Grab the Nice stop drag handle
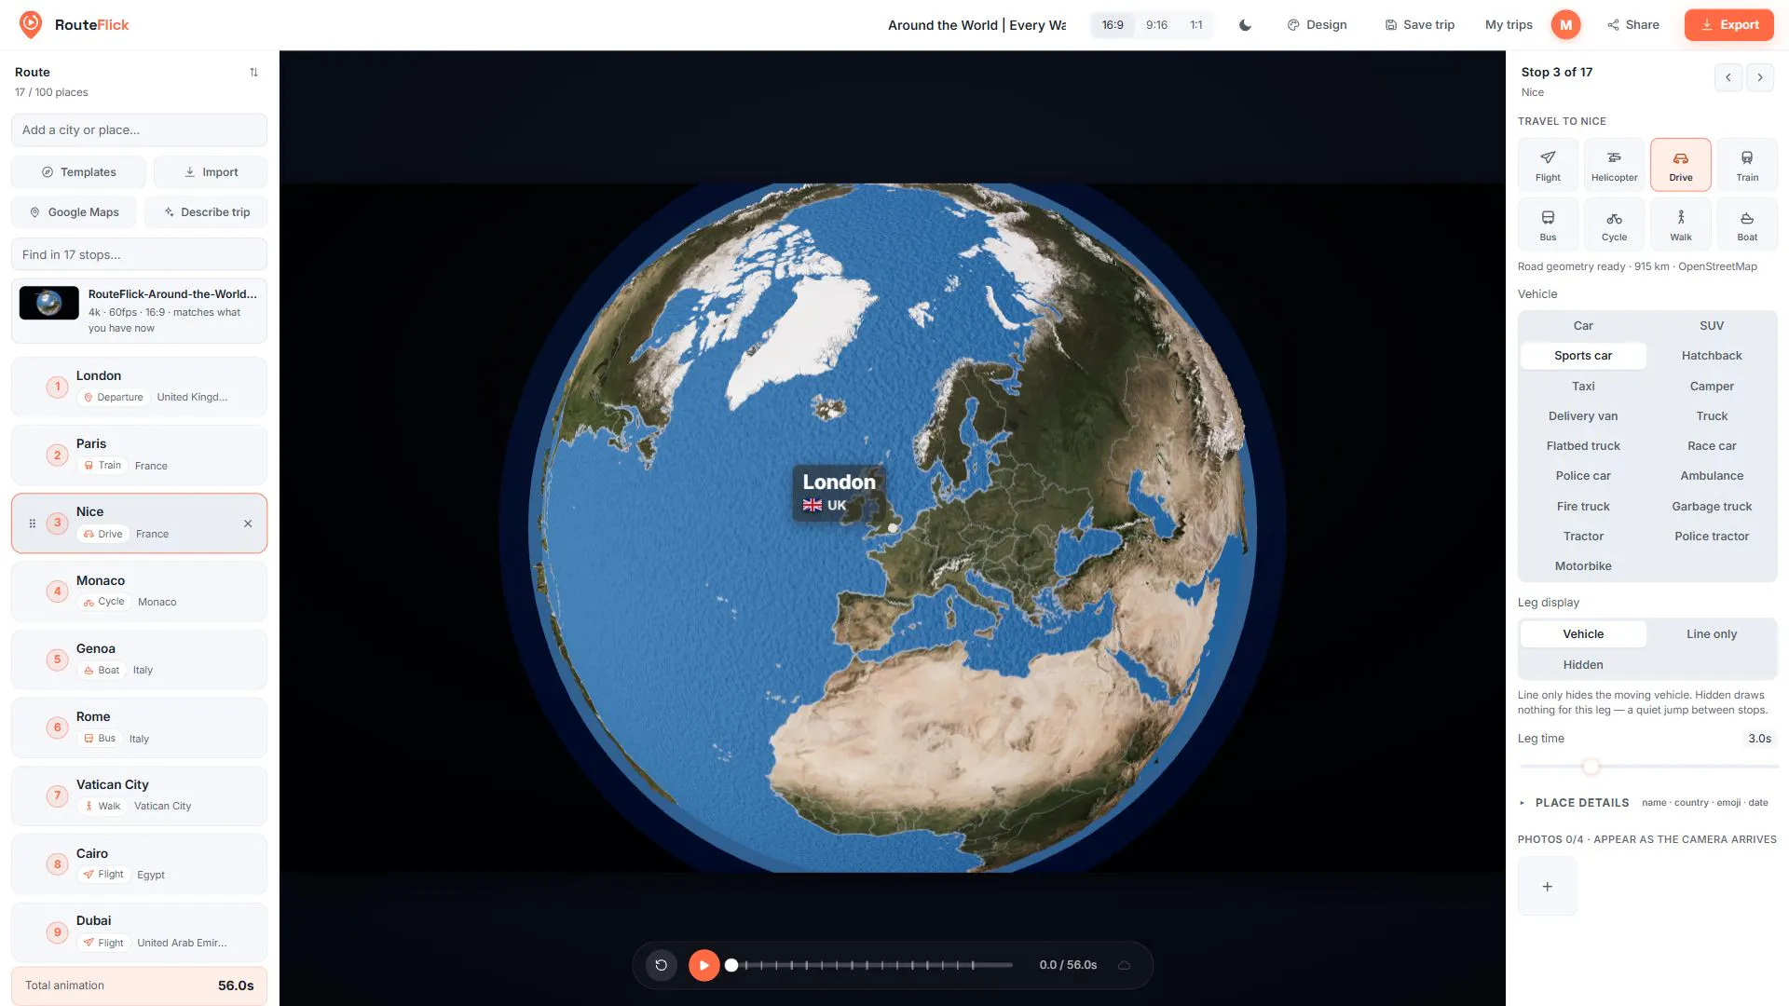 point(33,523)
